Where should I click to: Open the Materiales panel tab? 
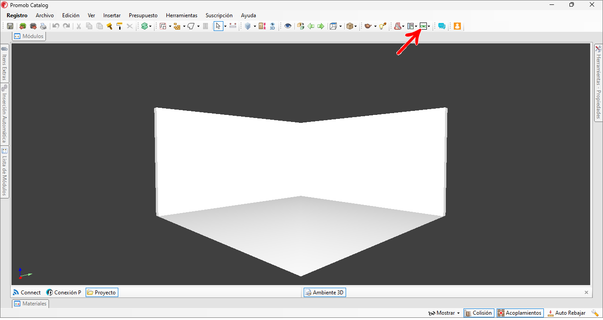pyautogui.click(x=30, y=304)
